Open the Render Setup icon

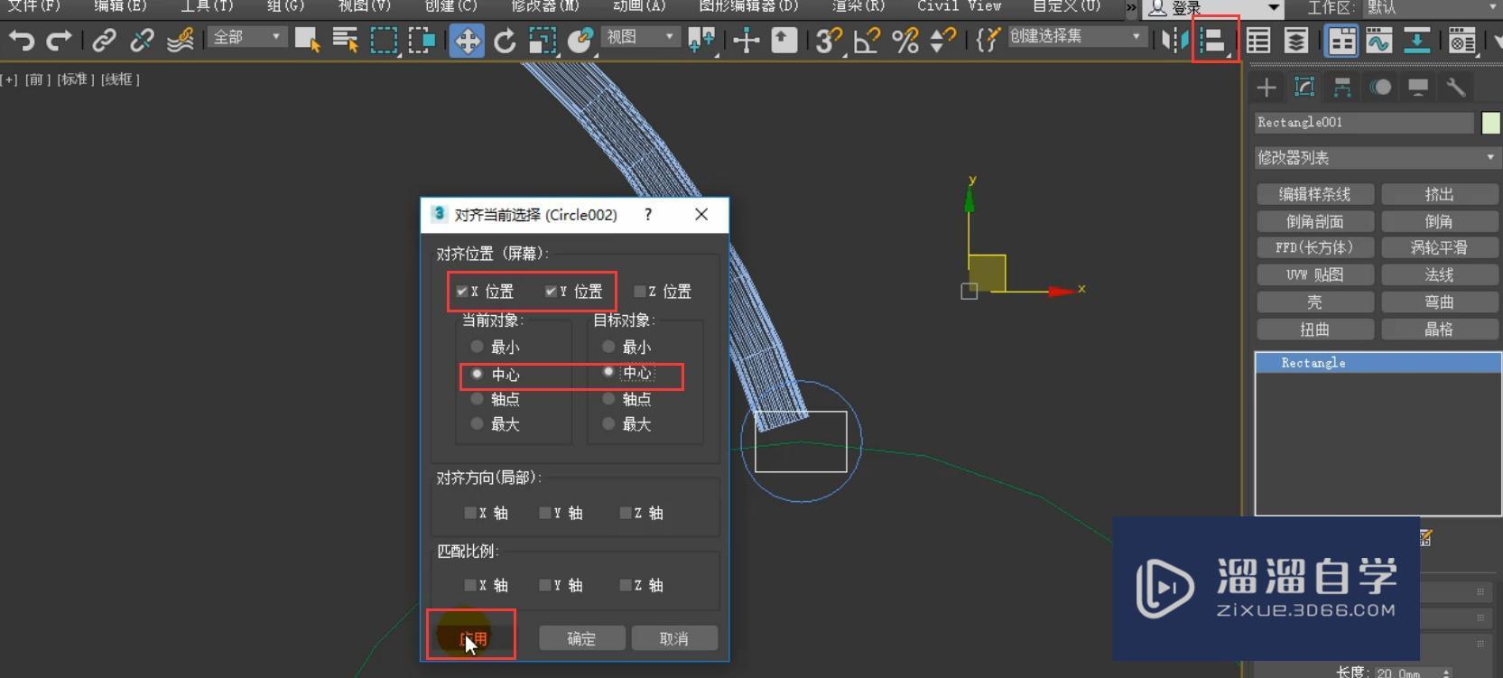pyautogui.click(x=1461, y=41)
